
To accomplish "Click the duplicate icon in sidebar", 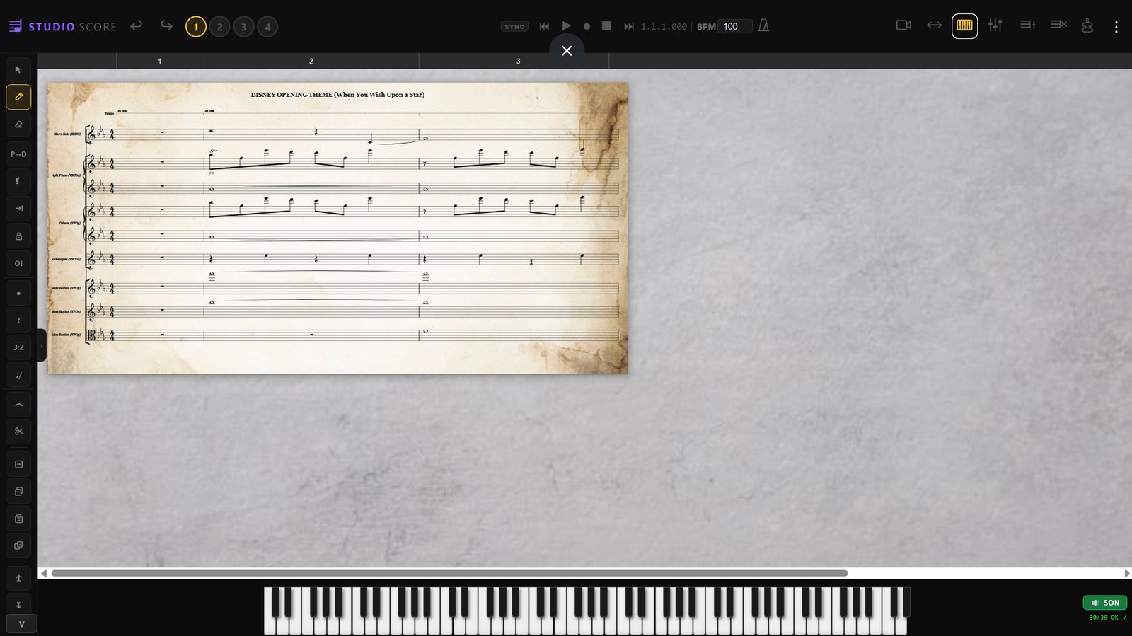I will click(18, 545).
